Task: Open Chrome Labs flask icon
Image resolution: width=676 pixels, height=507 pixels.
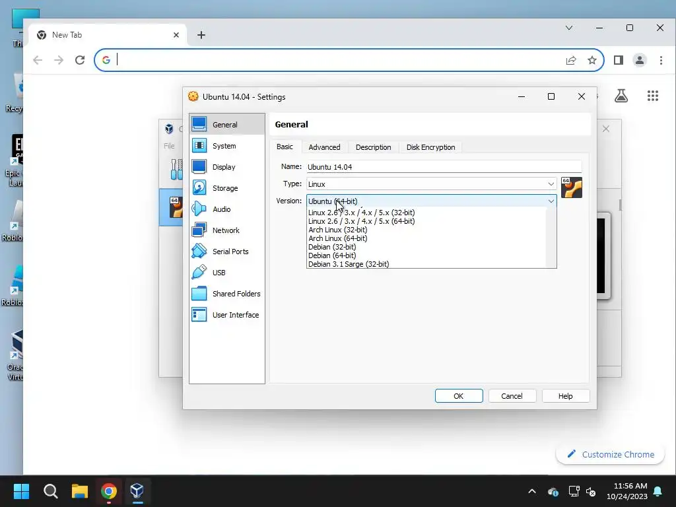Action: coord(621,96)
